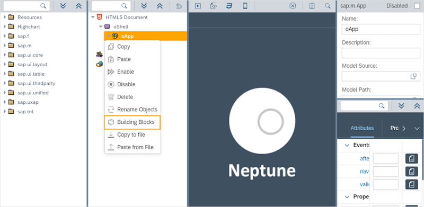Choose Disable from context menu
This screenshot has height=207, width=424.
(x=133, y=84)
